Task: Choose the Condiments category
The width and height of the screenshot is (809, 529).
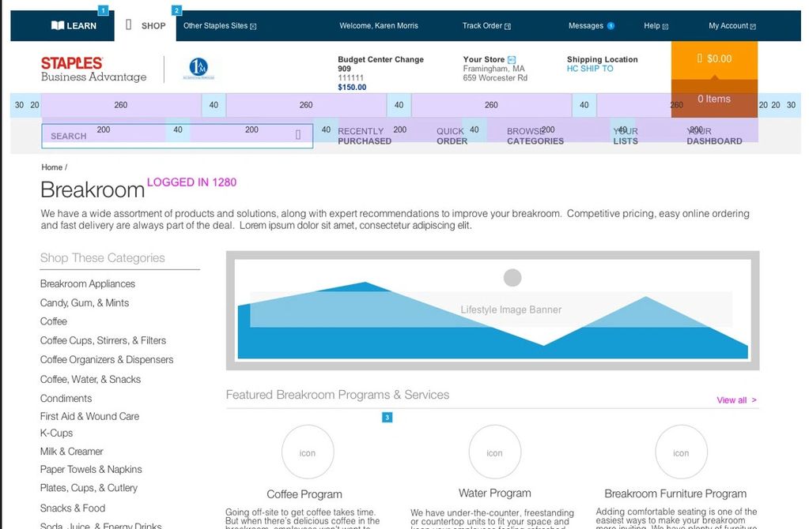Action: (x=66, y=398)
